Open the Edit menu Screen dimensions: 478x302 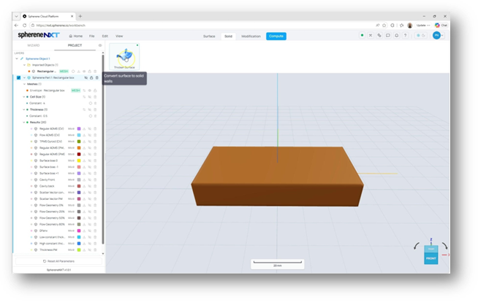[x=105, y=36]
